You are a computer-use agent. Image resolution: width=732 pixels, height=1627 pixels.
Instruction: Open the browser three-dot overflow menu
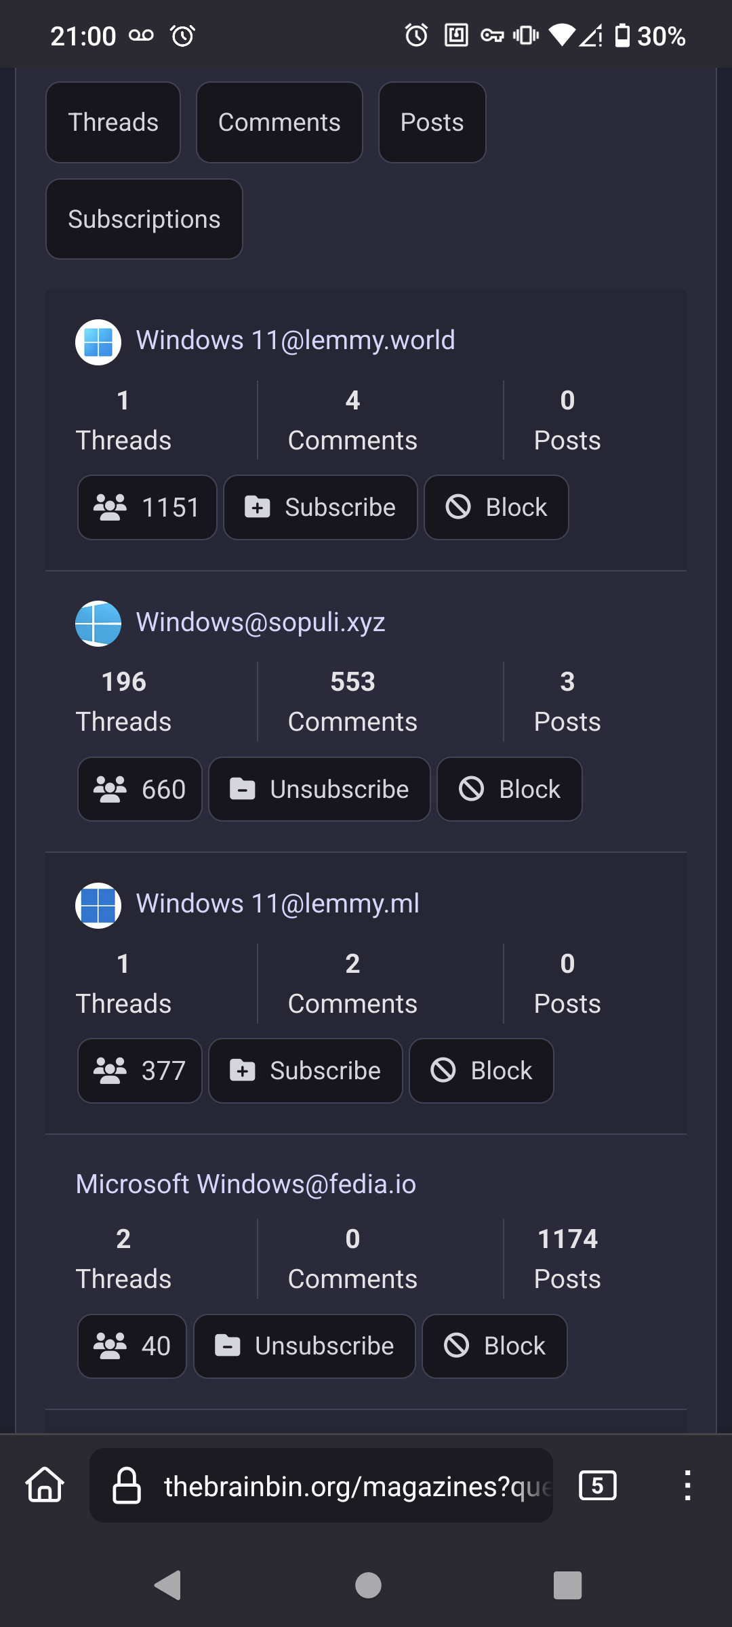coord(687,1485)
